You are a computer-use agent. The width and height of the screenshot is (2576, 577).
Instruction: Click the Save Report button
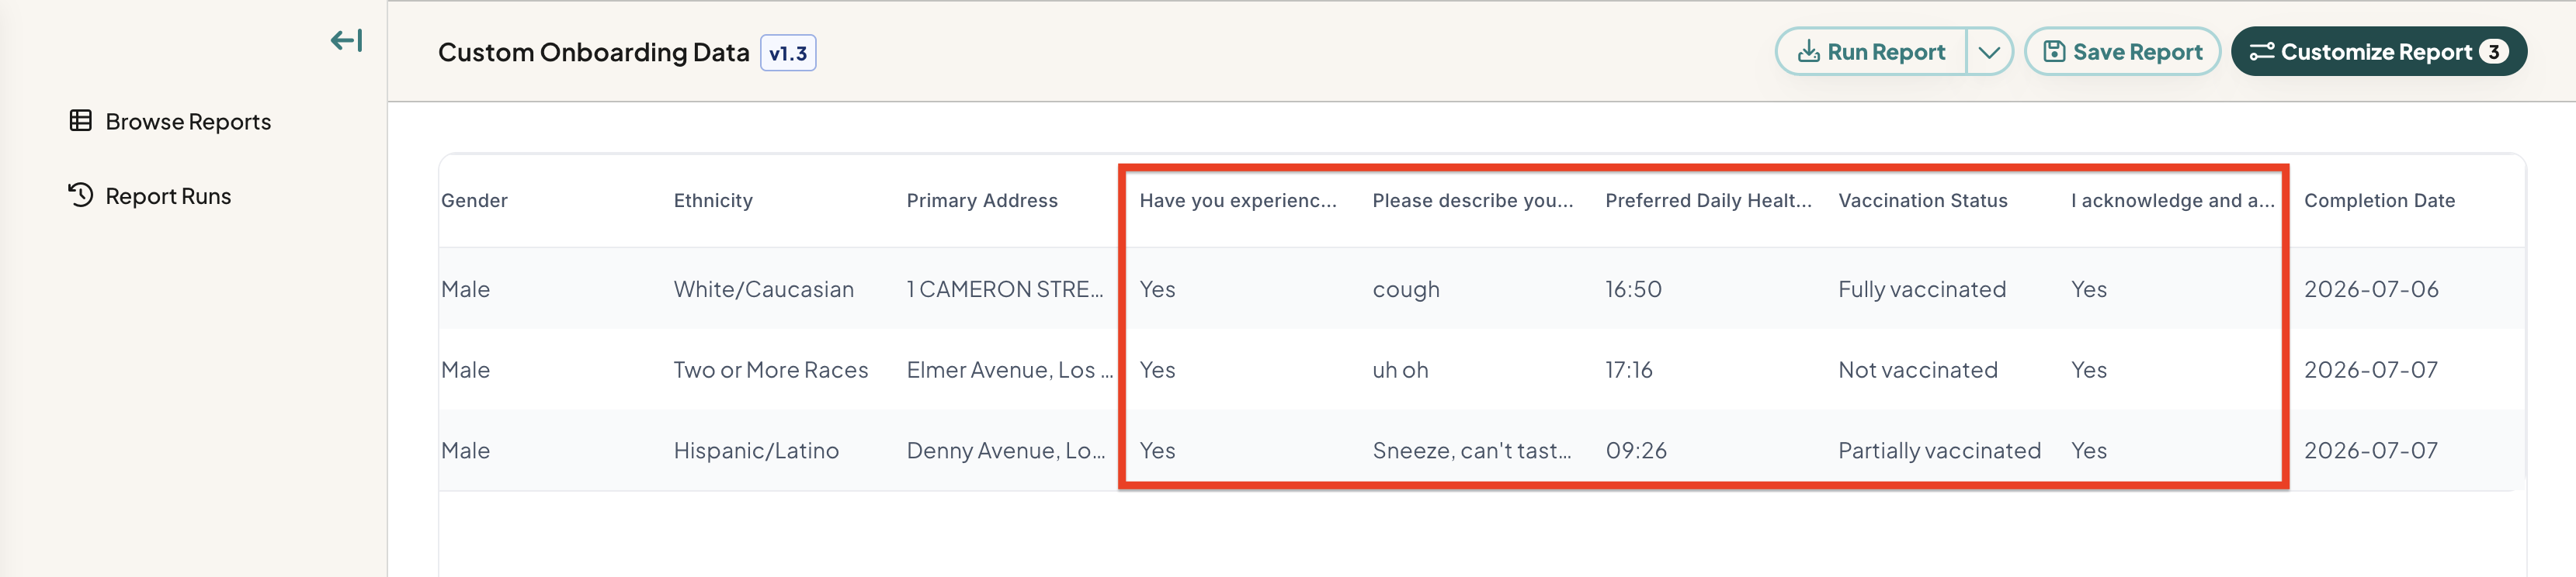(2122, 52)
